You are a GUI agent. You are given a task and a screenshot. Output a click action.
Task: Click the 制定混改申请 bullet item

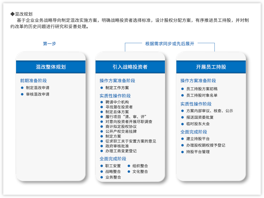click(38, 88)
